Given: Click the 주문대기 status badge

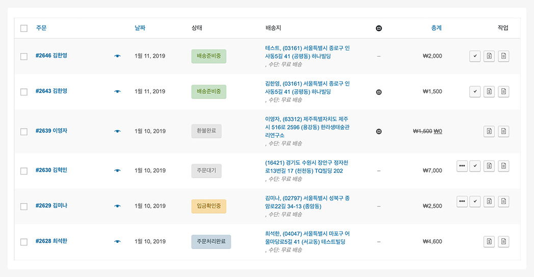Looking at the screenshot, I should [206, 170].
